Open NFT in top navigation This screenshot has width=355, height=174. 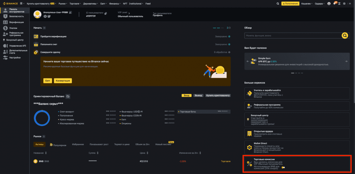(125, 3)
